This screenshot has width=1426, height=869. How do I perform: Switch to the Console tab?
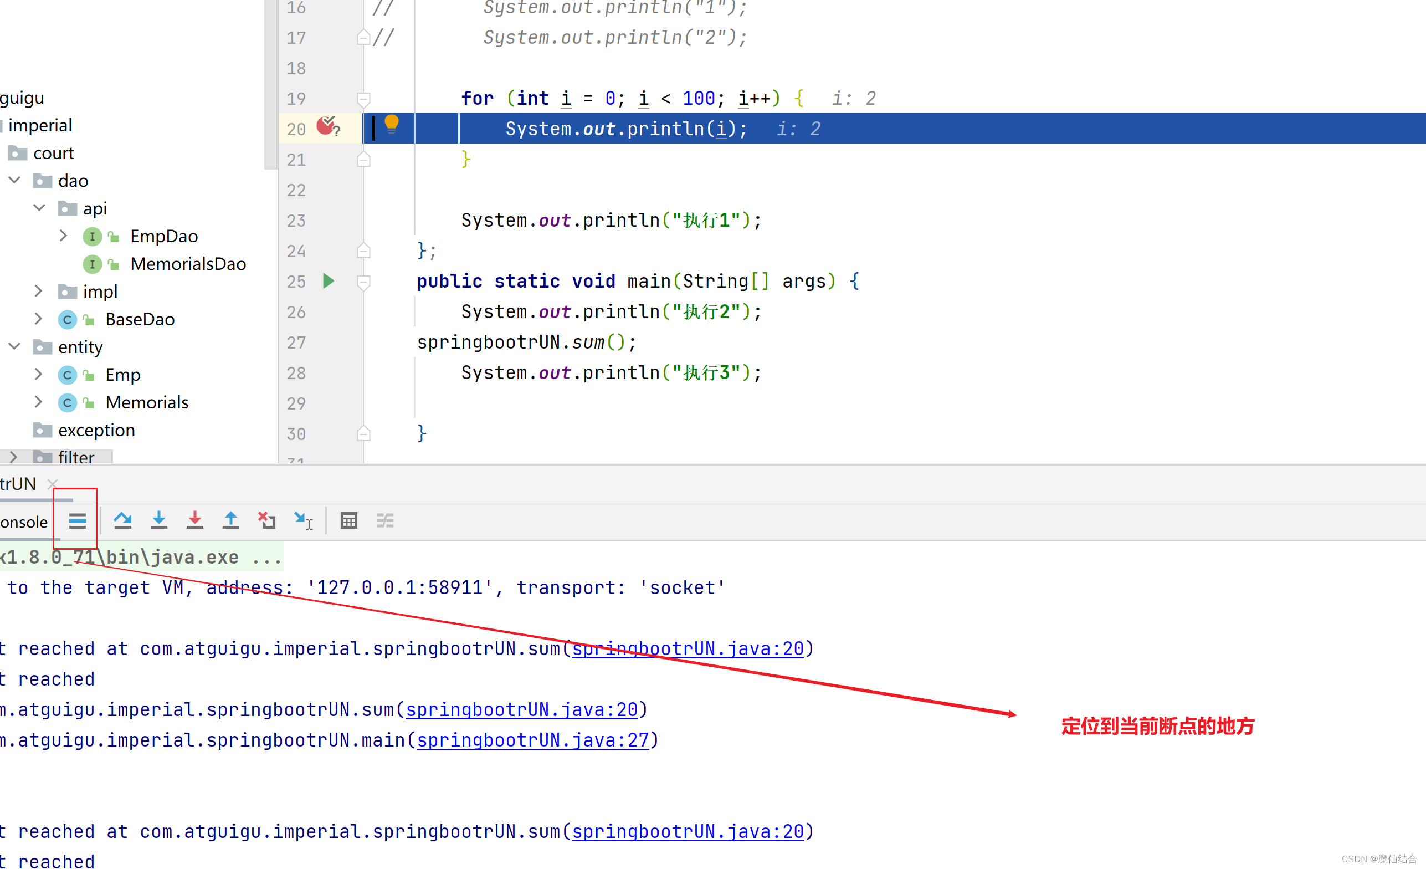[24, 522]
